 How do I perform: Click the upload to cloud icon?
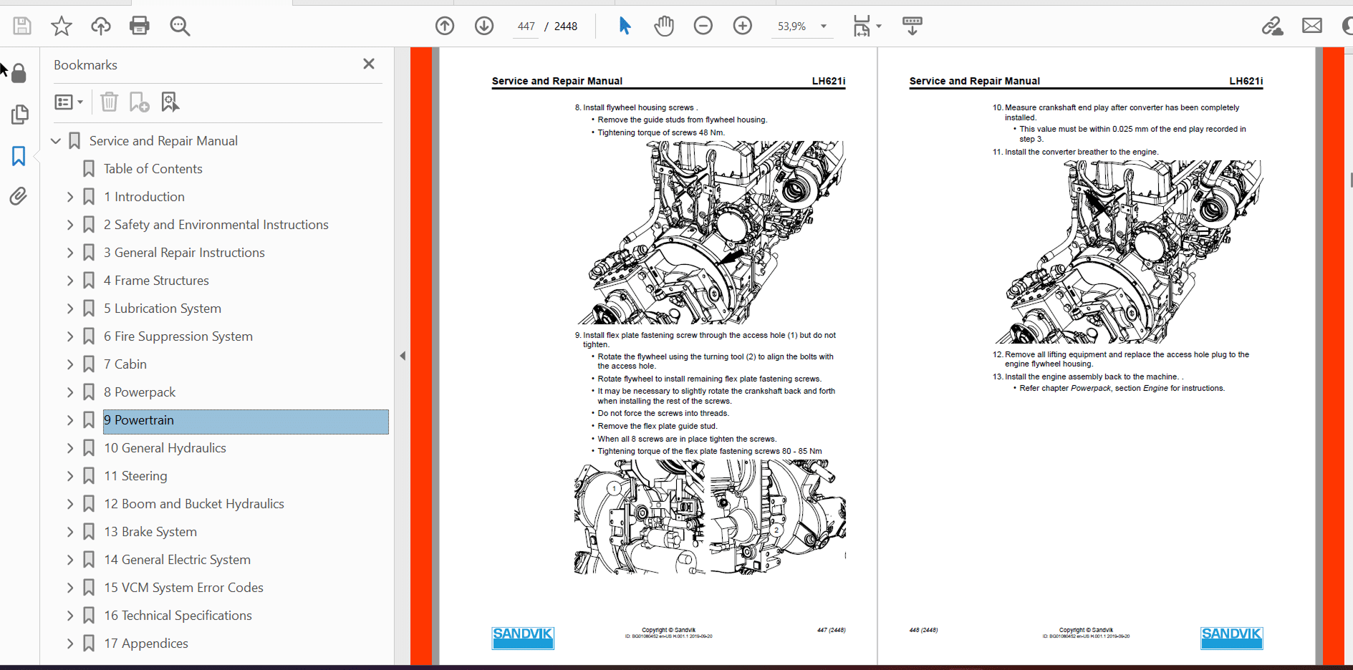(100, 26)
